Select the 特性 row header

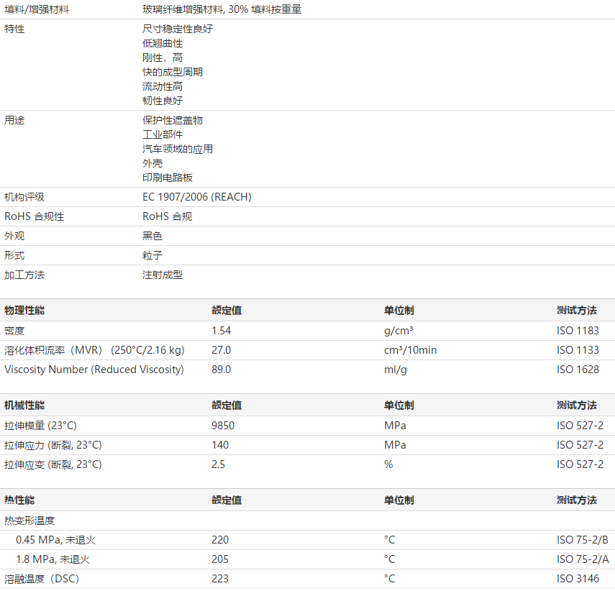coord(14,29)
